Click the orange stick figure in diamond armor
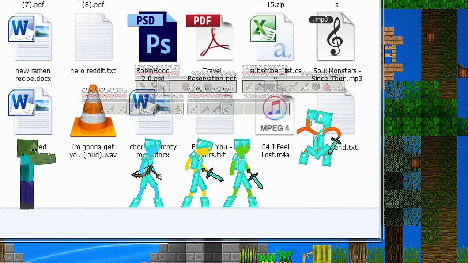 (x=319, y=138)
